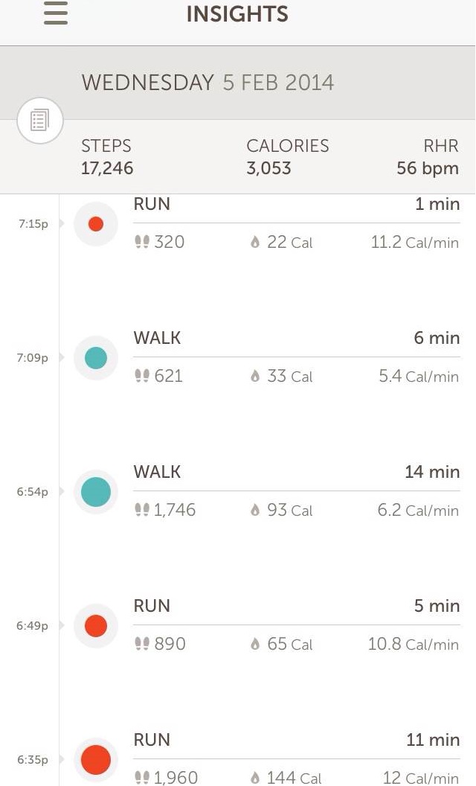Tap the flame icon beside 93 Cal

(x=255, y=511)
